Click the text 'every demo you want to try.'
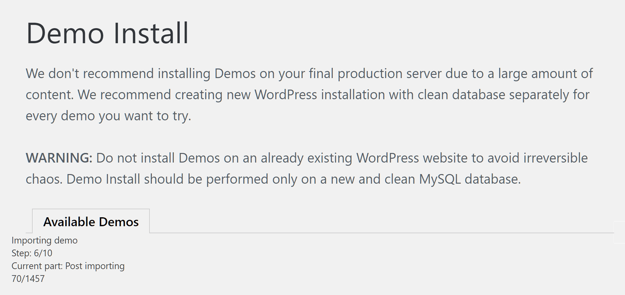This screenshot has height=295, width=625. coord(108,116)
